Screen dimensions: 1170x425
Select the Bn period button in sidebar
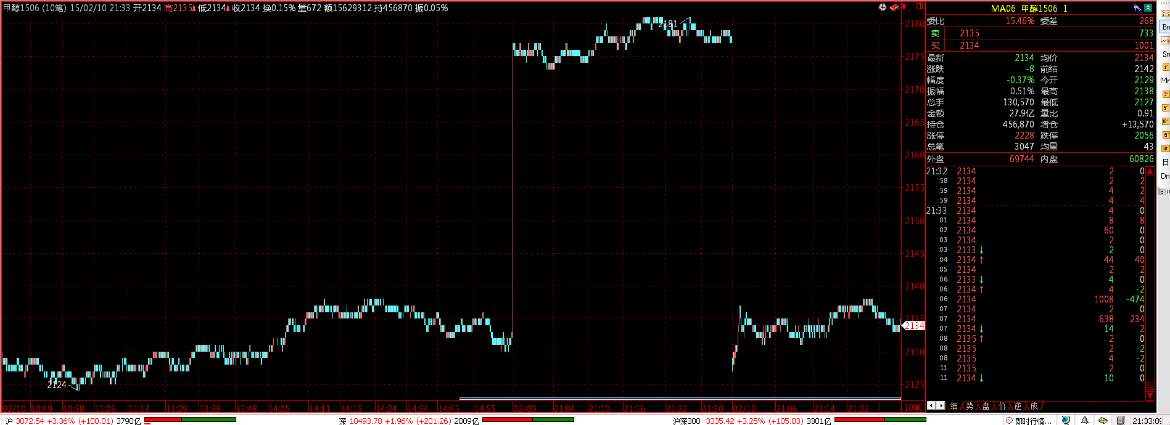(x=1166, y=27)
